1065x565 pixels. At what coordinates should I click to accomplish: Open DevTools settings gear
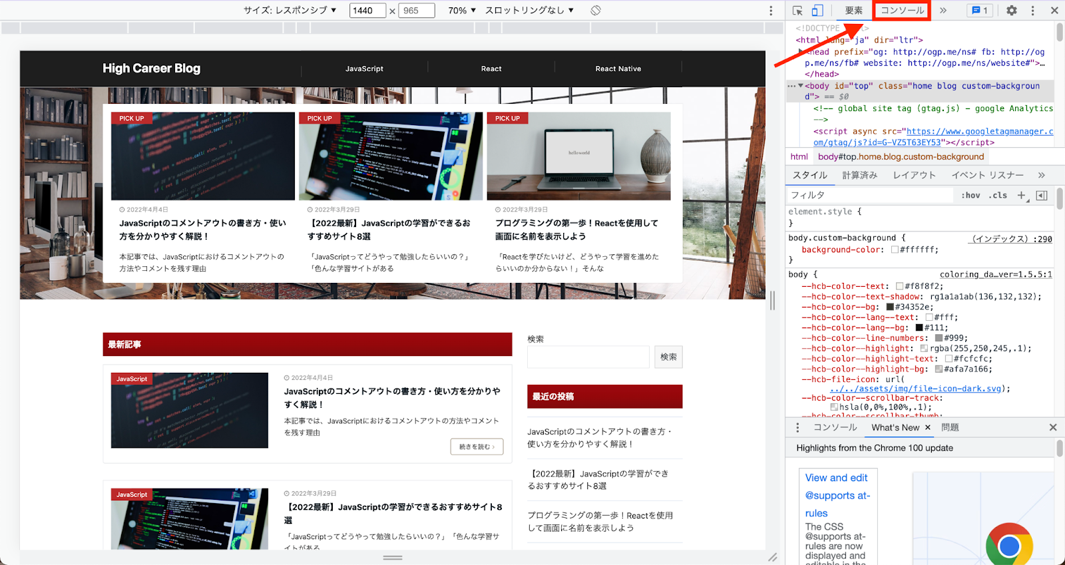pos(1012,11)
